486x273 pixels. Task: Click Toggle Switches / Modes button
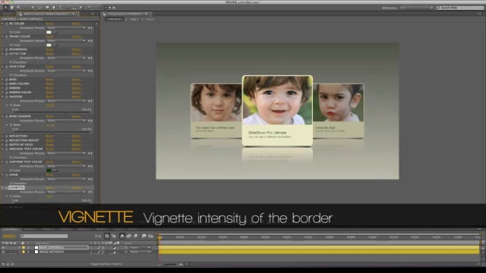pyautogui.click(x=106, y=265)
